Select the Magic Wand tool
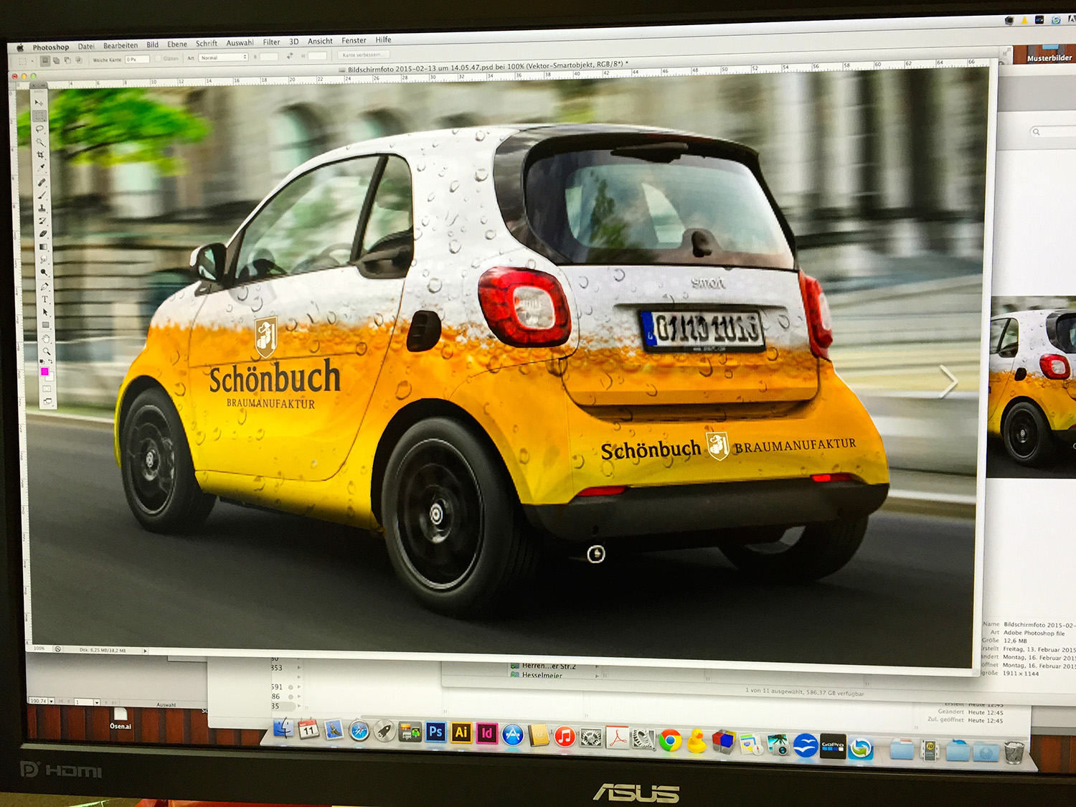Viewport: 1076px width, 807px height. point(40,141)
